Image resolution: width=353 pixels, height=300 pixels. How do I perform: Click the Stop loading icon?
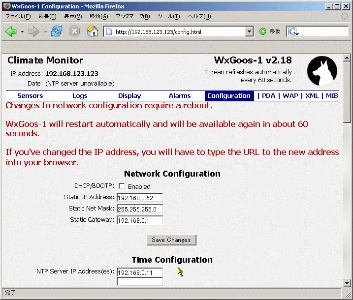pyautogui.click(x=74, y=31)
